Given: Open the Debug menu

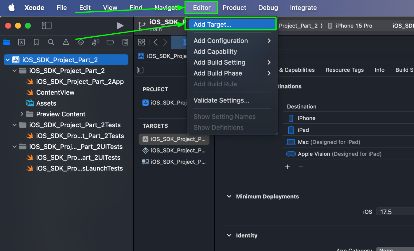Looking at the screenshot, I should click(268, 8).
